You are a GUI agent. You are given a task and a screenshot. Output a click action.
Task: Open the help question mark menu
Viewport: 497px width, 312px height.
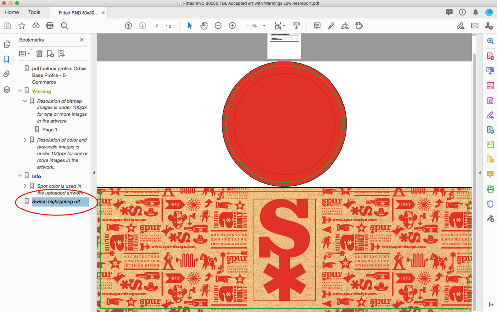click(462, 12)
